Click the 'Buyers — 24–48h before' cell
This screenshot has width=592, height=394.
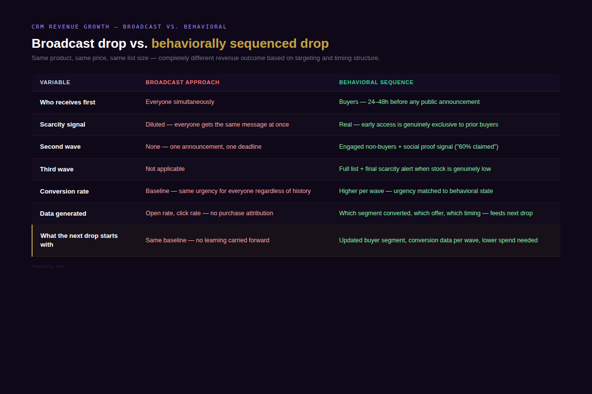(x=409, y=102)
